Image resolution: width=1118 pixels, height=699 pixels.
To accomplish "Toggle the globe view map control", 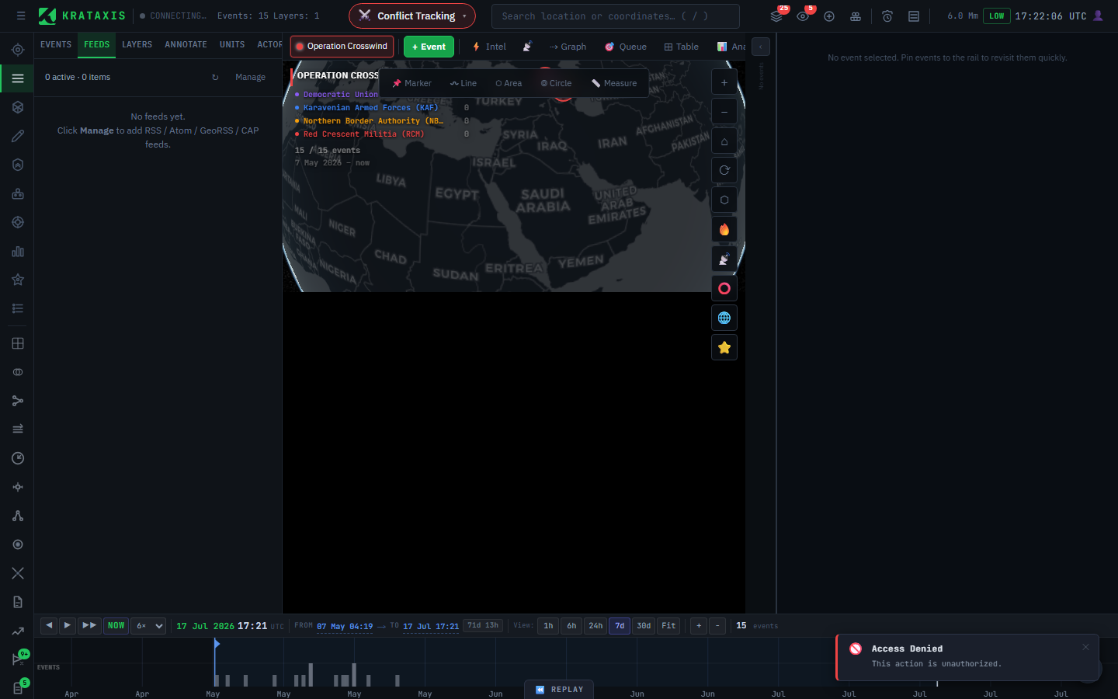I will tap(724, 318).
